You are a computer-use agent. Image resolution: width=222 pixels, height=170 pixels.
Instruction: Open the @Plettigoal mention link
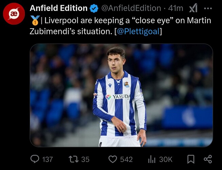(x=138, y=32)
